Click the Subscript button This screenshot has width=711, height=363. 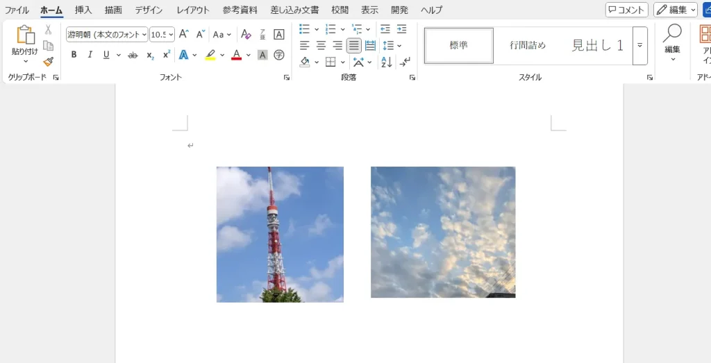[x=150, y=55]
